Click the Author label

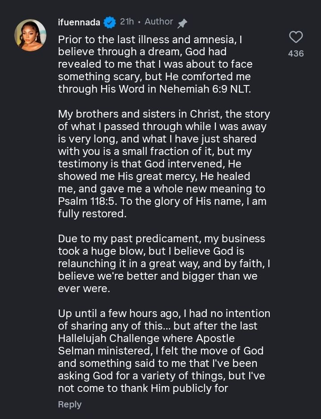[159, 21]
